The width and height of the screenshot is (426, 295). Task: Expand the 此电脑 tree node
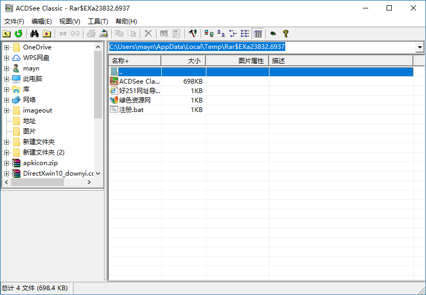click(6, 79)
